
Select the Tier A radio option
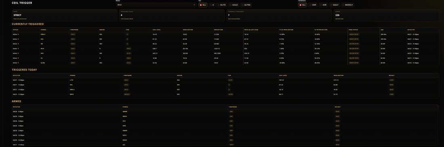[x=212, y=5]
